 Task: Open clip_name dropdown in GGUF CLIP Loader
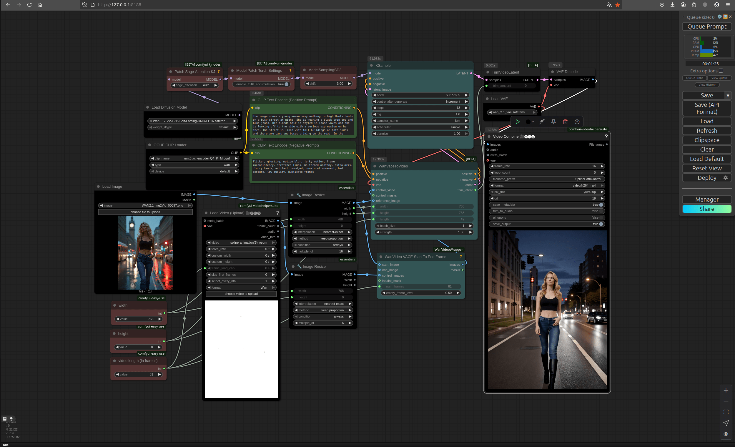click(194, 158)
